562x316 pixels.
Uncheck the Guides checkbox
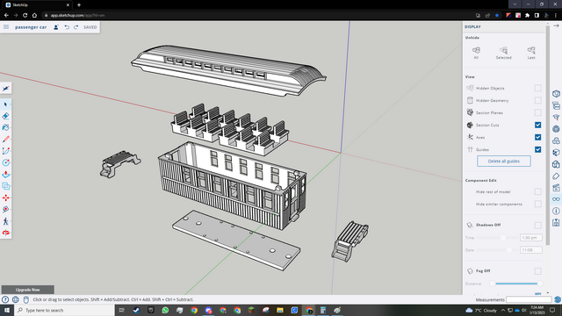pyautogui.click(x=537, y=150)
